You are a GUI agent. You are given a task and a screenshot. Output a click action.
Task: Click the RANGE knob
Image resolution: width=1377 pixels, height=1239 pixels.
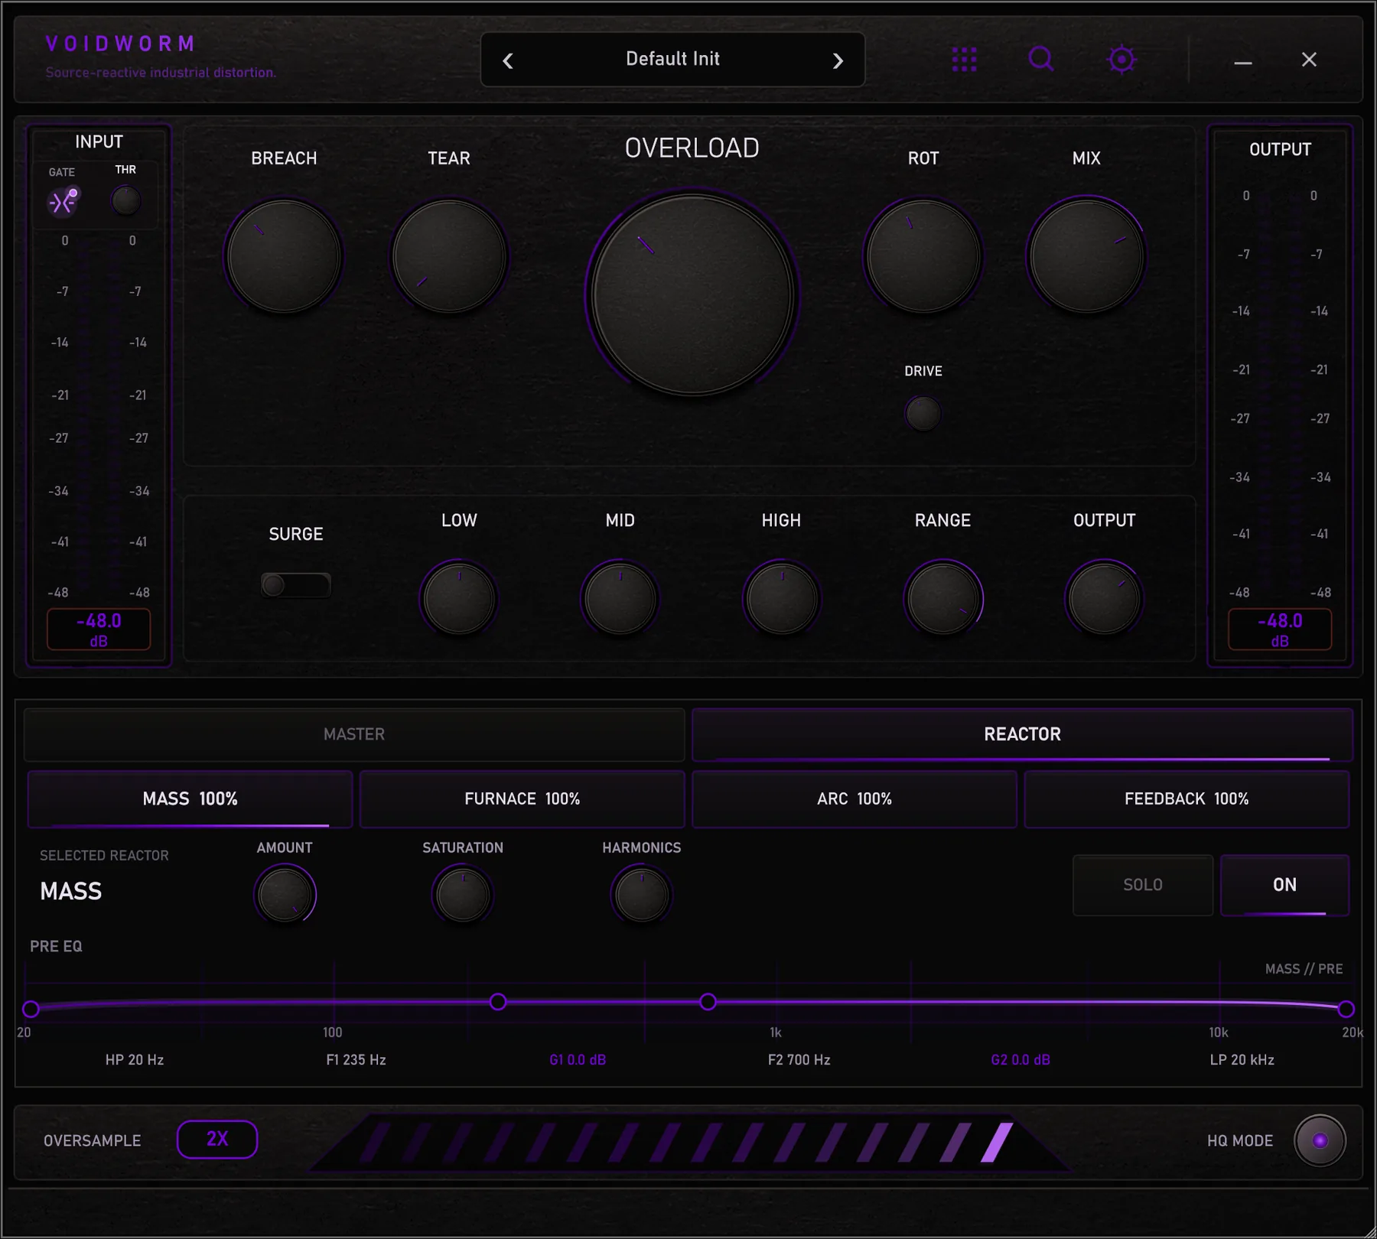pyautogui.click(x=943, y=599)
